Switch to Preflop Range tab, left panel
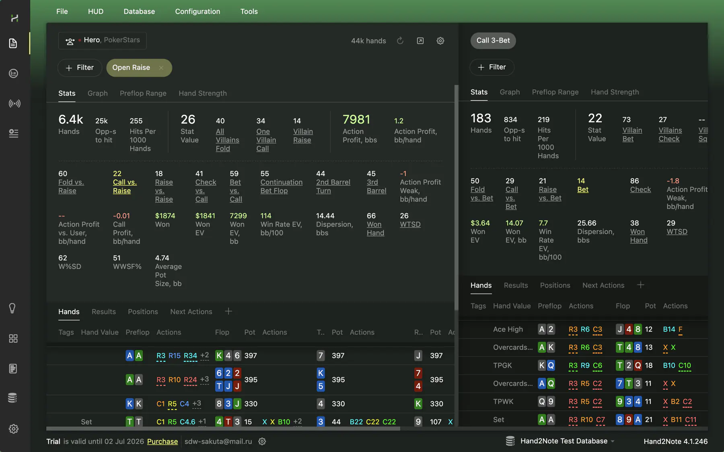724x452 pixels. (x=143, y=93)
